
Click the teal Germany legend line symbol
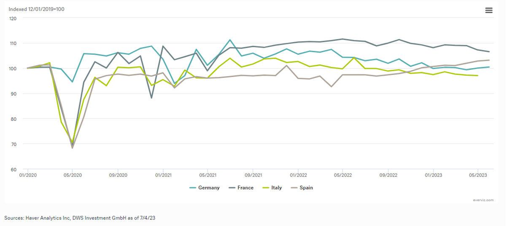193,188
